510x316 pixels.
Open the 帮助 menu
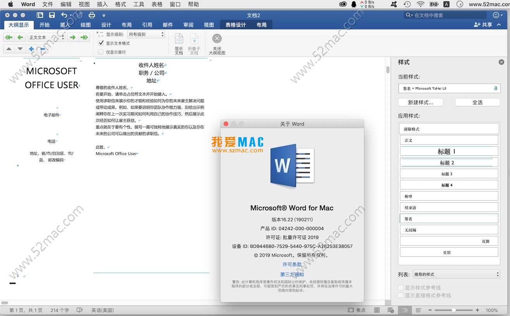pos(193,4)
